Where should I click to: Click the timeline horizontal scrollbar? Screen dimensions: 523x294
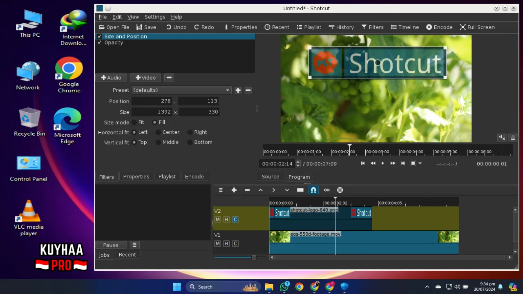[x=390, y=257]
